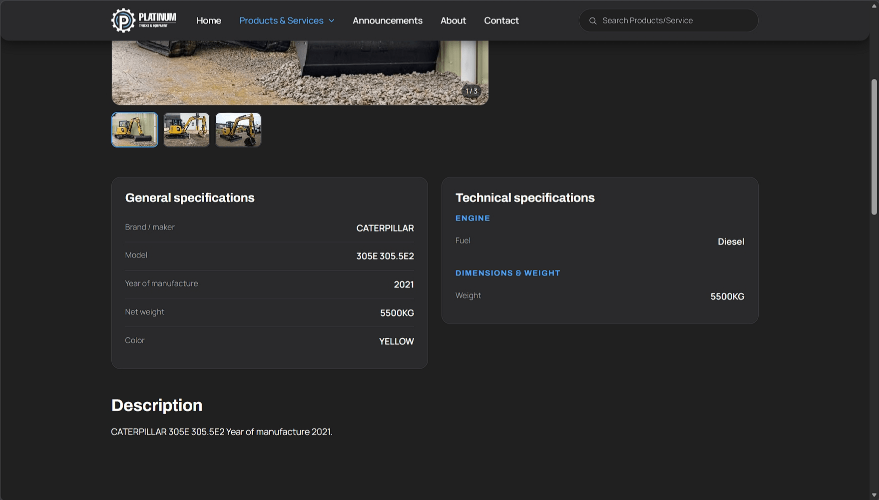The width and height of the screenshot is (879, 500).
Task: Click the YELLOW color value
Action: tap(397, 341)
